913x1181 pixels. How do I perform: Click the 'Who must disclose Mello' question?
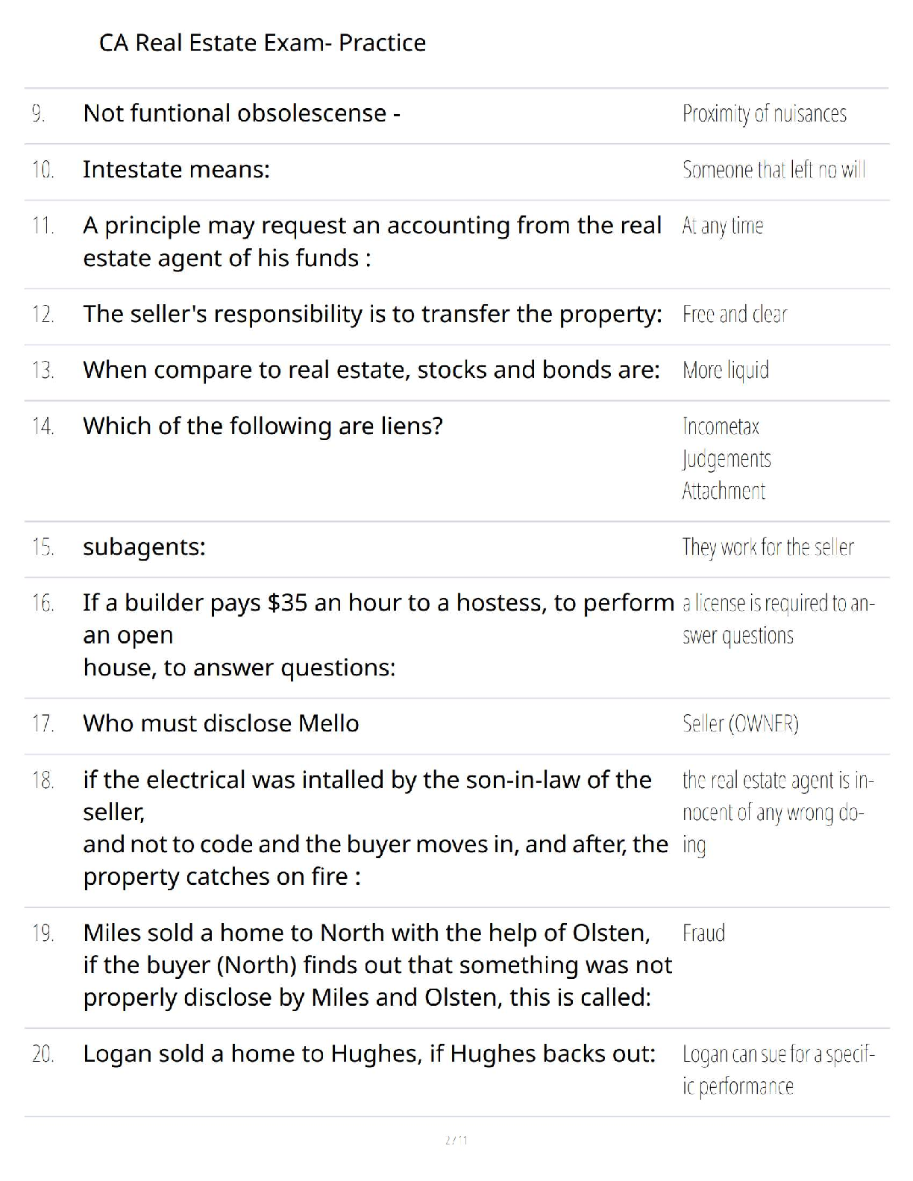point(221,723)
